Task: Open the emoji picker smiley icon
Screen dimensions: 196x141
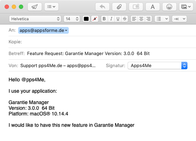Action: pyautogui.click(x=169, y=7)
